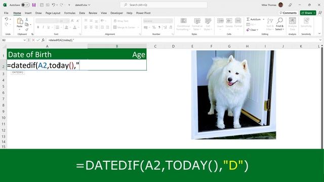This screenshot has width=324, height=182.
Task: Toggle Wrap Text
Action: tap(121, 21)
